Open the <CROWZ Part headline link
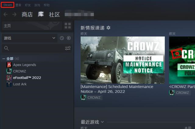The width and height of the screenshot is (195, 129). 182,87
